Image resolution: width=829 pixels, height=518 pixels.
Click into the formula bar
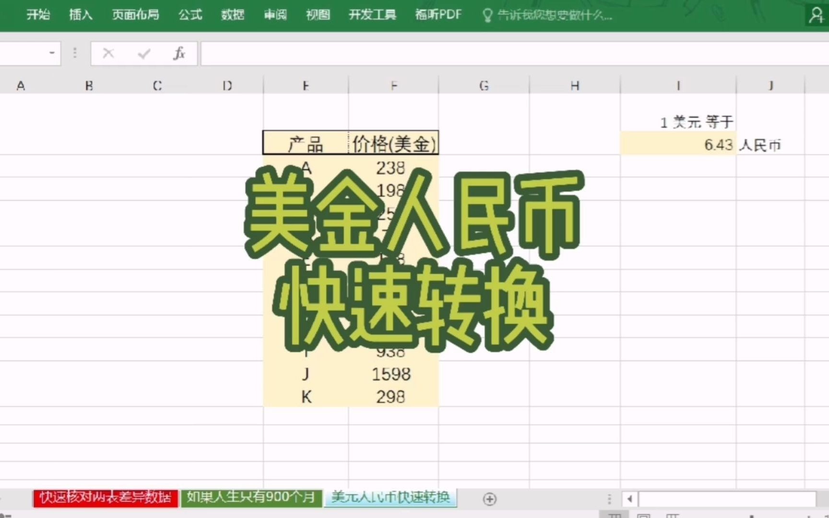pos(514,53)
